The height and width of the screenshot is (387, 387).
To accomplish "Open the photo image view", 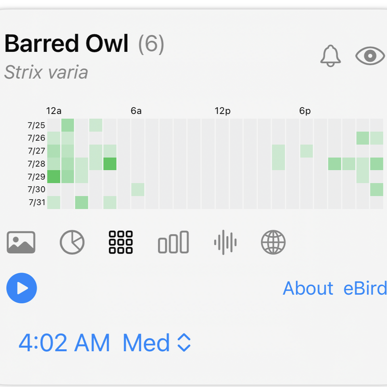I will point(21,242).
